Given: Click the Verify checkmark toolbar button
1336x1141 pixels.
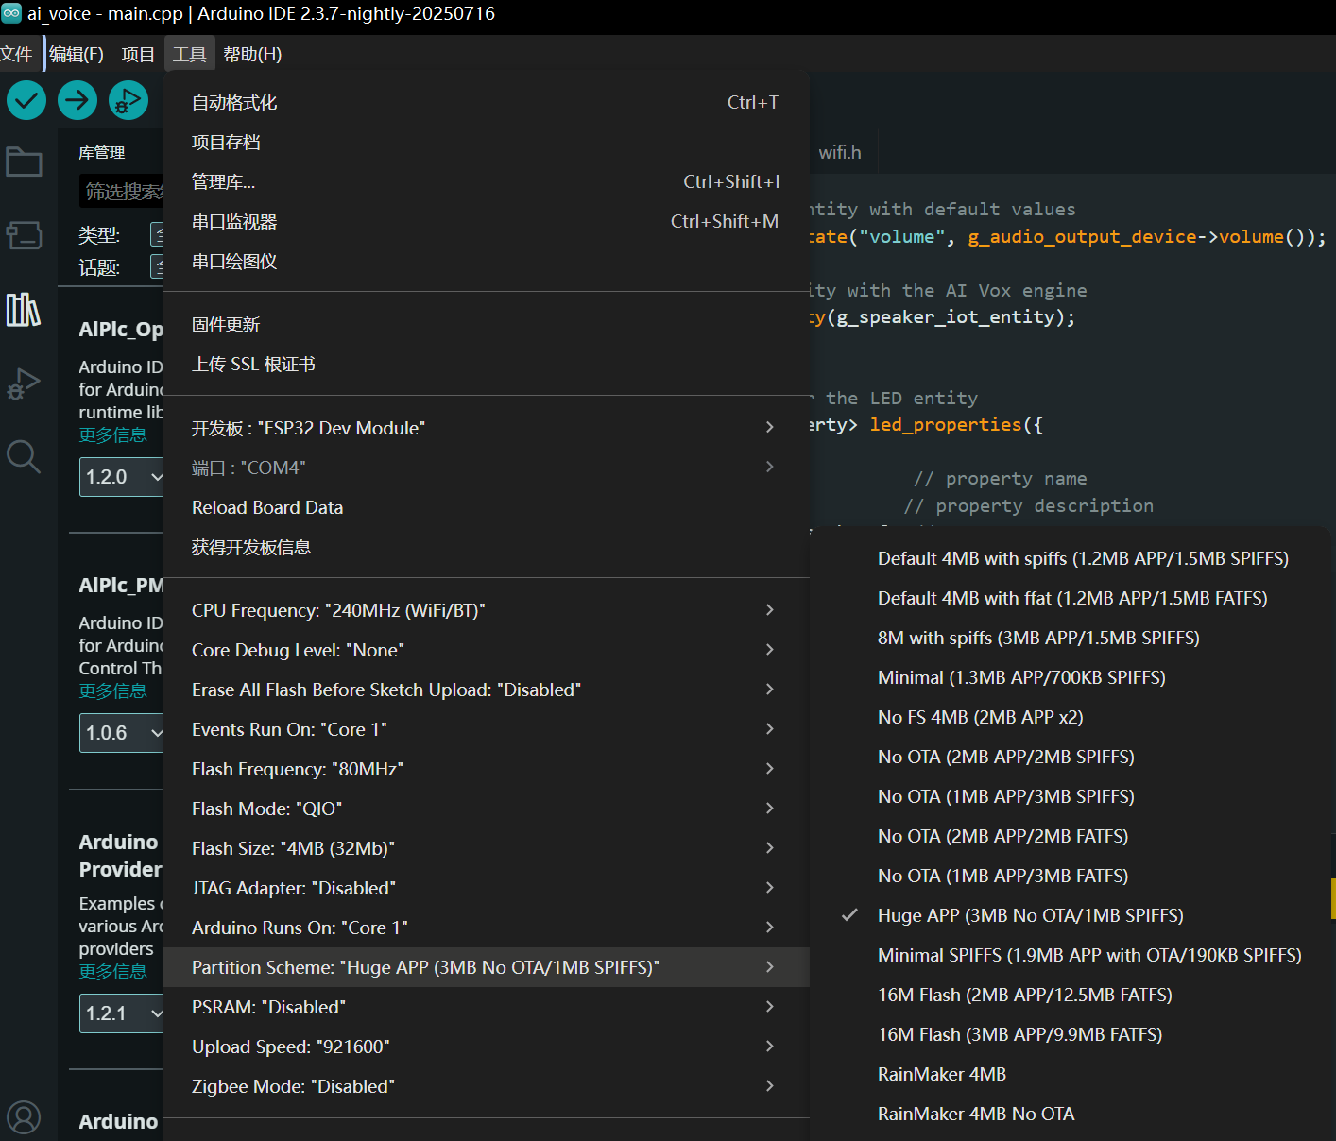Looking at the screenshot, I should pos(26,100).
